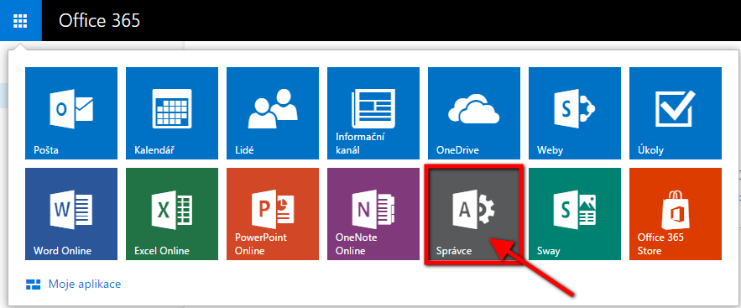Open the Weby SharePoint sites tile
Image resolution: width=741 pixels, height=308 pixels.
click(575, 113)
